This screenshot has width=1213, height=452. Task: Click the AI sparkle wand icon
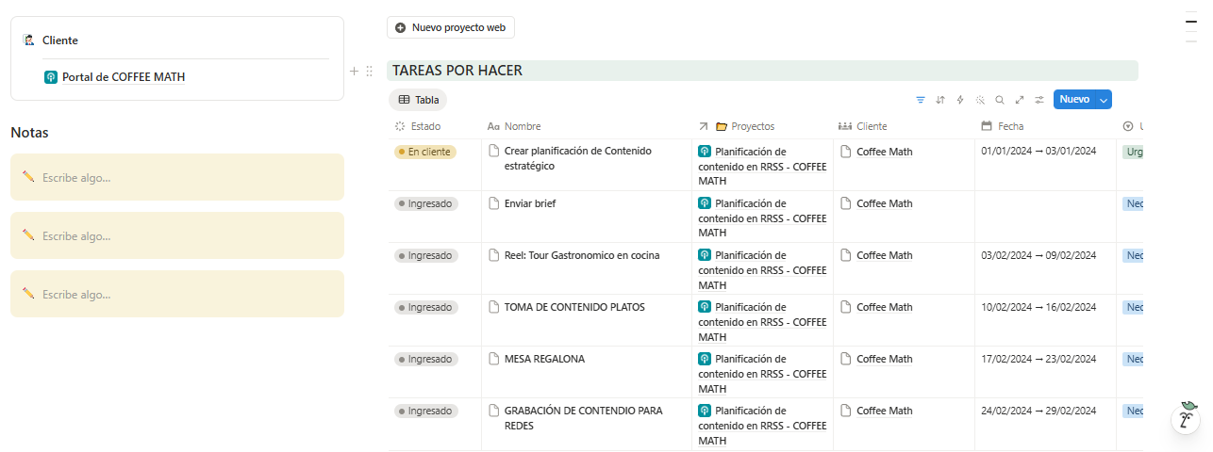[x=980, y=100]
